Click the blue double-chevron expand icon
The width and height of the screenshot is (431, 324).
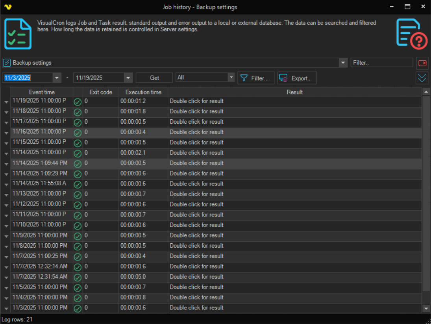422,78
